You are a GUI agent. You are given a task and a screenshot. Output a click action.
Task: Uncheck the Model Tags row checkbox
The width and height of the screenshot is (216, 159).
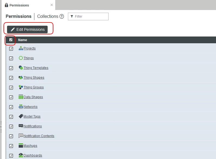click(x=11, y=117)
